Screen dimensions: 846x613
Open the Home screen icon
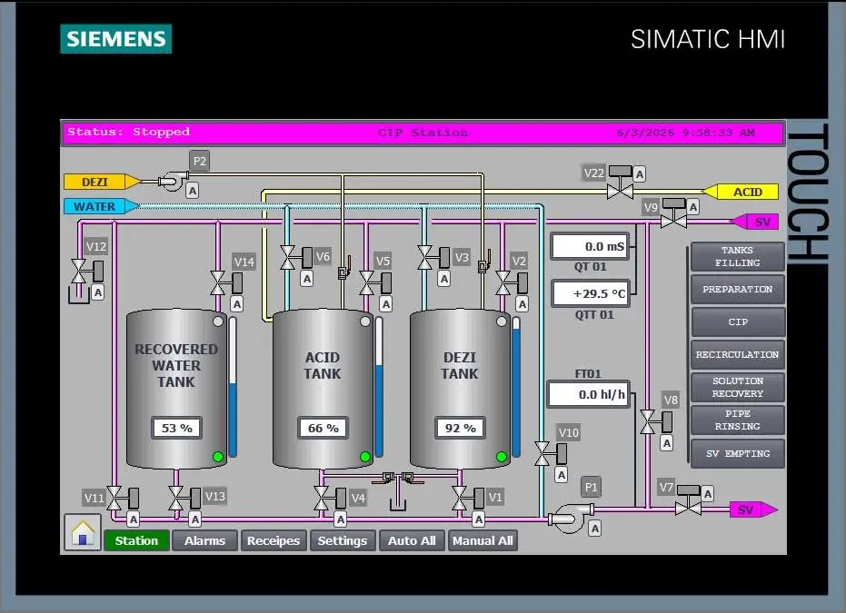(x=83, y=532)
